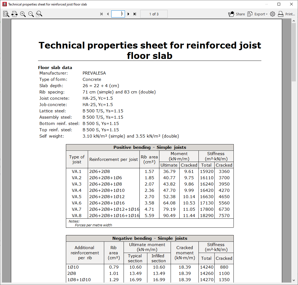Click the 'Forces per metre width' note
This screenshot has width=298, height=285.
(x=93, y=225)
